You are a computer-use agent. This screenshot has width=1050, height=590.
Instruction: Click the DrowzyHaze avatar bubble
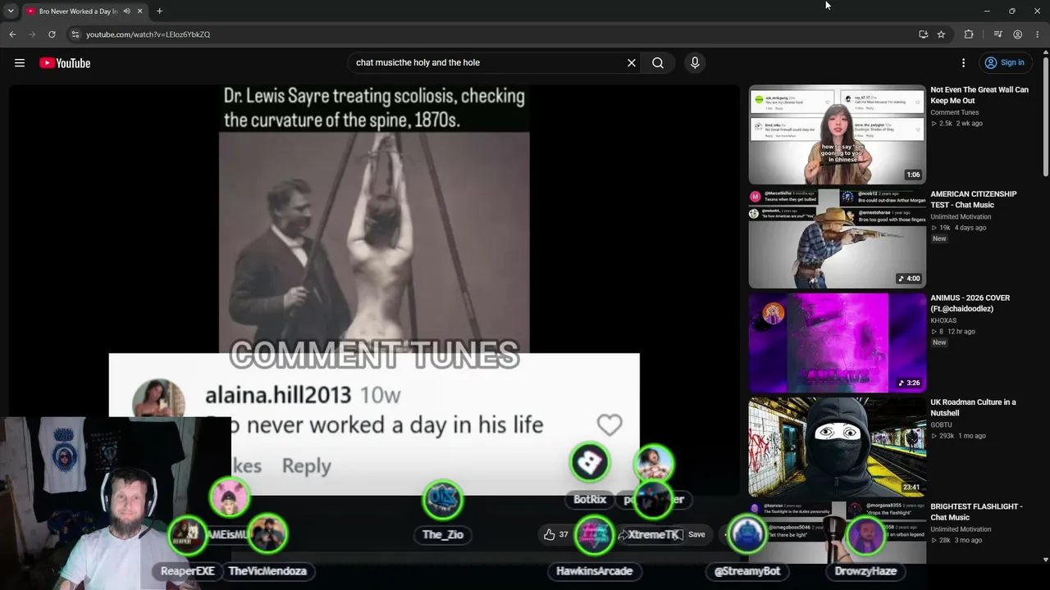pos(865,534)
